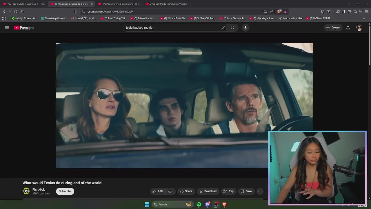371x209 pixels.
Task: Click the video title text
Action: click(x=62, y=183)
